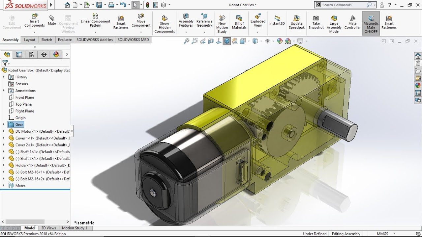The width and height of the screenshot is (422, 237).
Task: Click Previous View icon
Action: pyautogui.click(x=202, y=41)
